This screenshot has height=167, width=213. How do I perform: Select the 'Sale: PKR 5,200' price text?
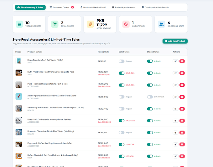pos(104,122)
